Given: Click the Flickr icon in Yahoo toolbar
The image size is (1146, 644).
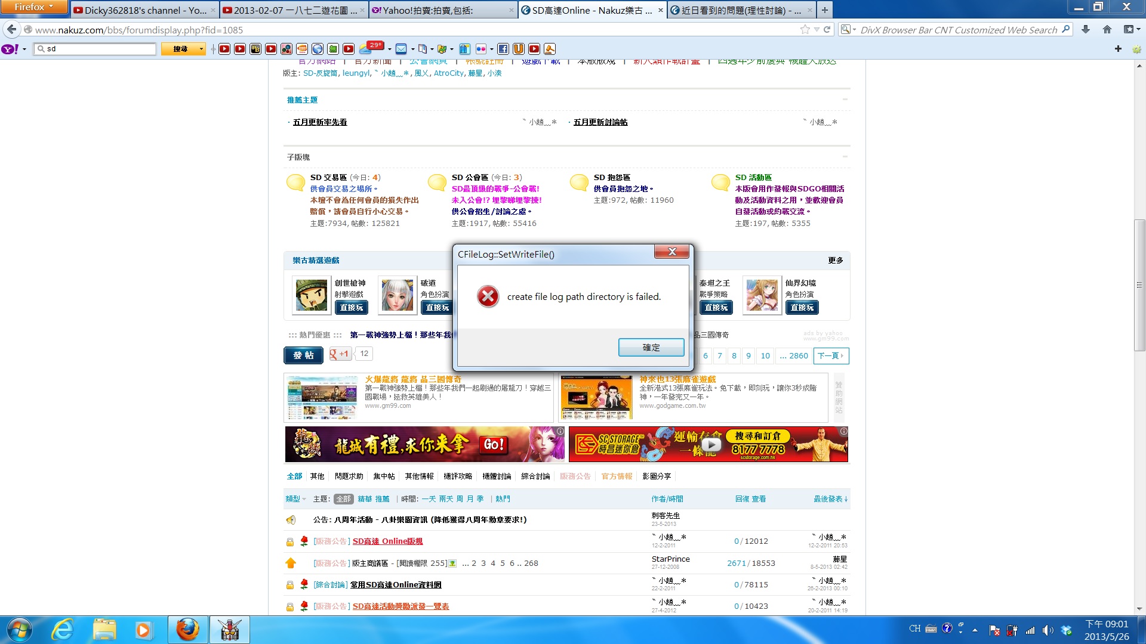Looking at the screenshot, I should pos(481,49).
